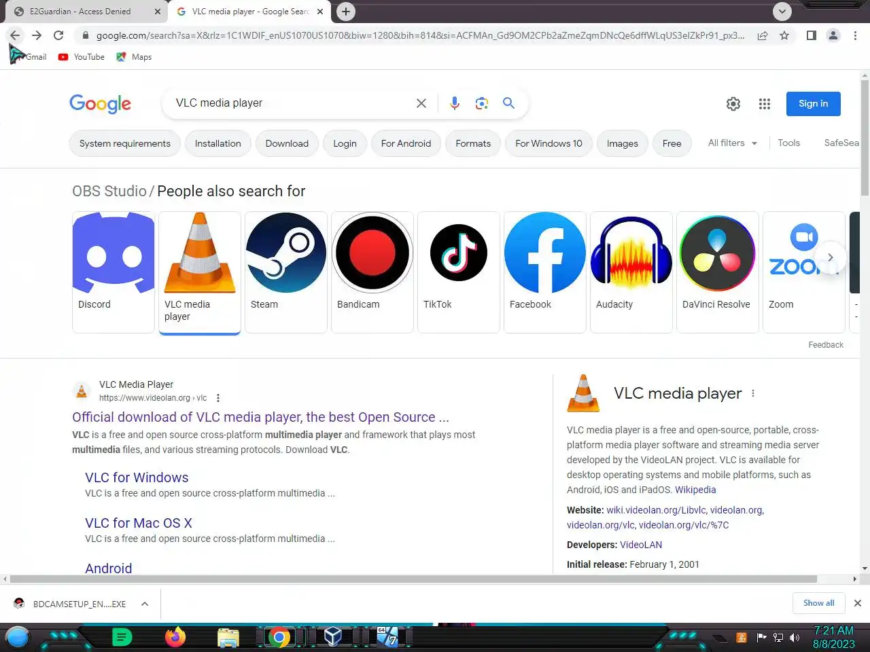The width and height of the screenshot is (870, 652).
Task: Open the green notes app on taskbar
Action: pyautogui.click(x=122, y=637)
